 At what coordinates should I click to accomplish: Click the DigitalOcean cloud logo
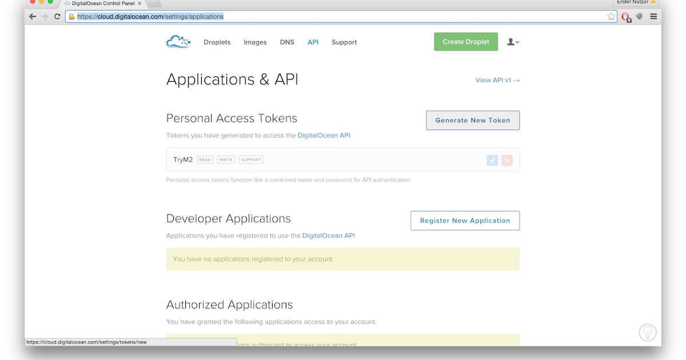click(x=178, y=42)
